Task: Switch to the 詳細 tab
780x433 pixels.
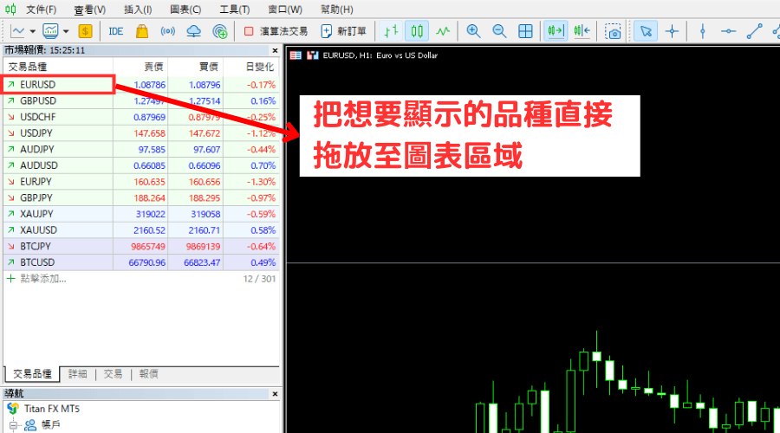Action: pos(77,373)
